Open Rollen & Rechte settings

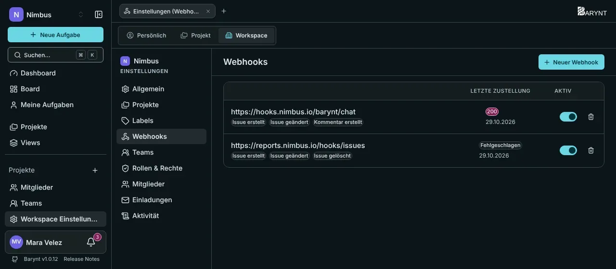tap(161, 168)
